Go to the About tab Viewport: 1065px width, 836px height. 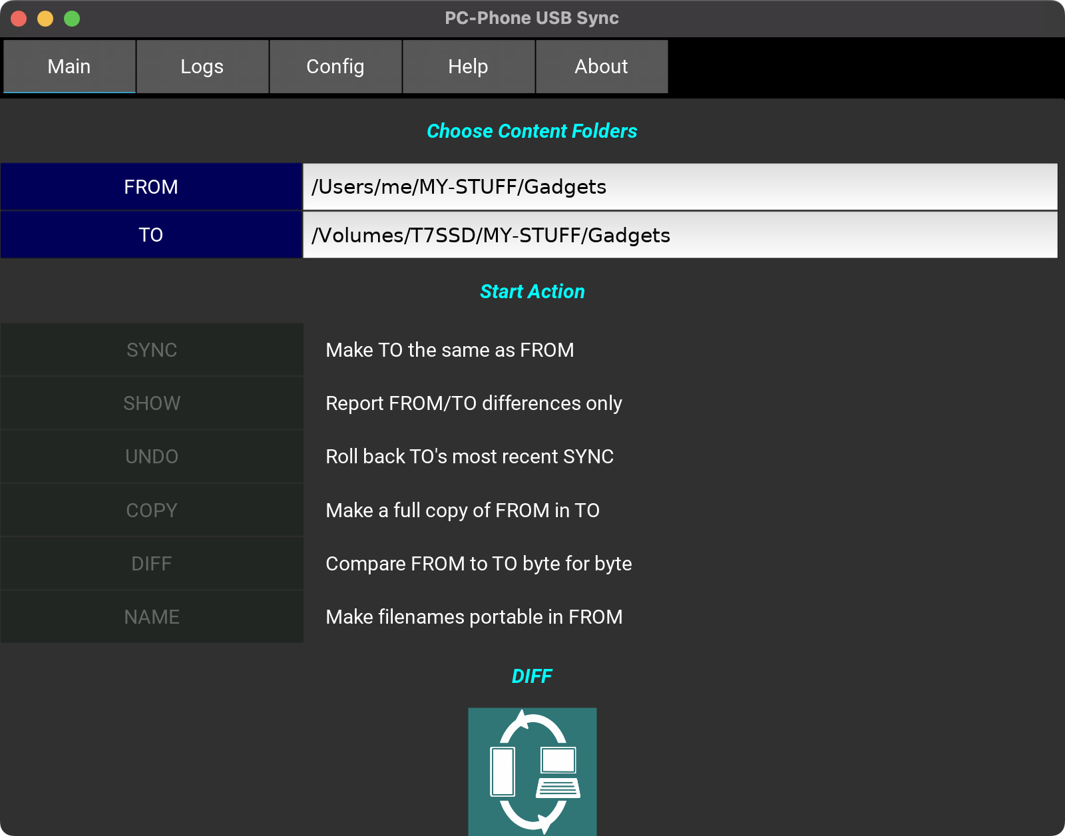point(602,67)
